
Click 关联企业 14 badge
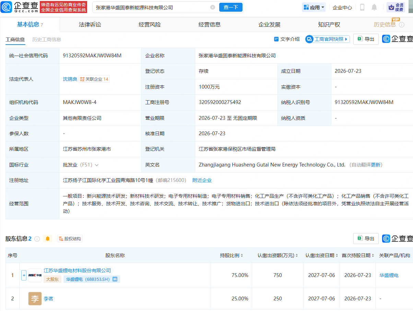(94, 79)
